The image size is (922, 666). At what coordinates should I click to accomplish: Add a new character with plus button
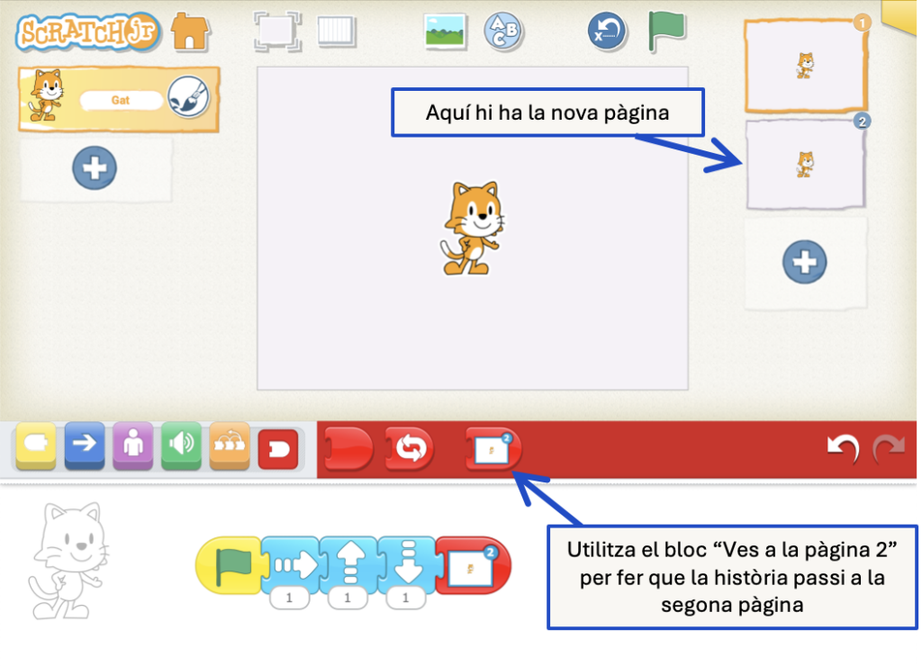click(95, 168)
